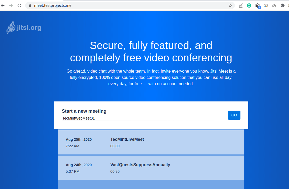Viewport: 289px width, 189px height.
Task: Click the address bar URL meet.testprojects.me
Action: click(53, 6)
